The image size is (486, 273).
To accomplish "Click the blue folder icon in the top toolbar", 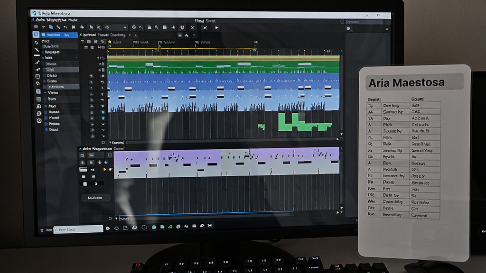I will click(x=51, y=27).
